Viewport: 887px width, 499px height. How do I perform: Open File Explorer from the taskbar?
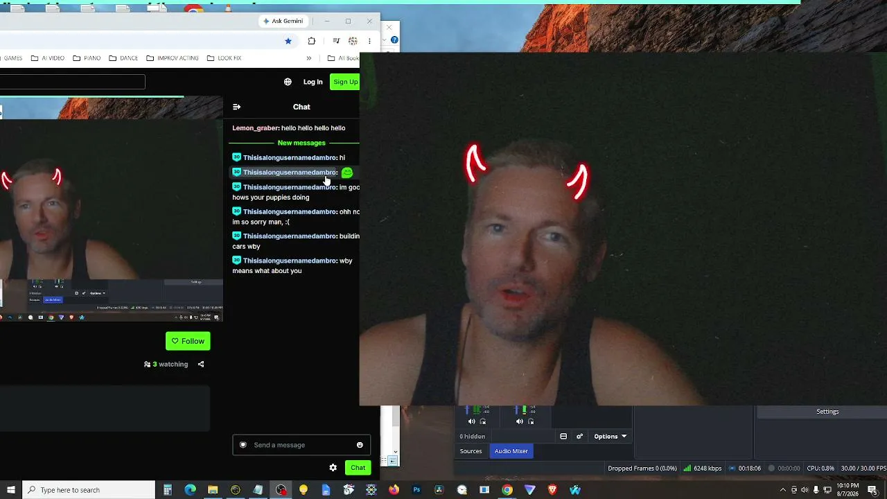[213, 490]
